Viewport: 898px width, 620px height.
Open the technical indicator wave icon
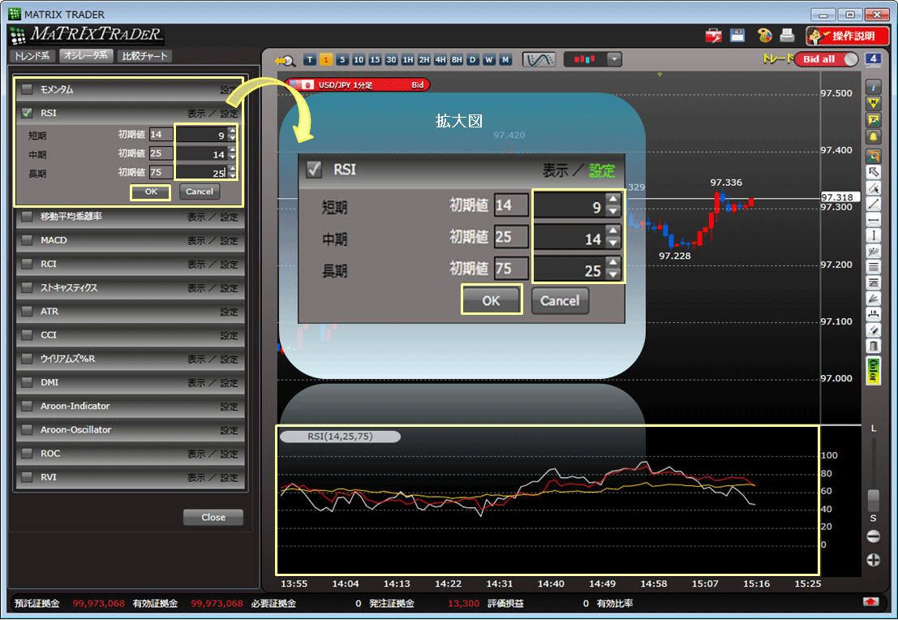(539, 59)
